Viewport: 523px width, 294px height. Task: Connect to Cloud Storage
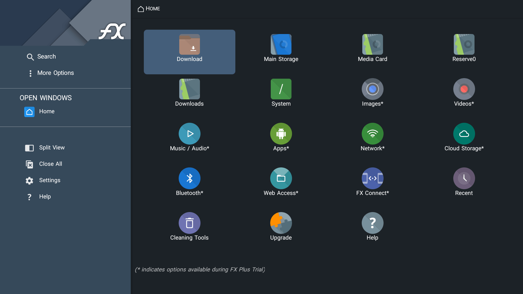pyautogui.click(x=464, y=137)
